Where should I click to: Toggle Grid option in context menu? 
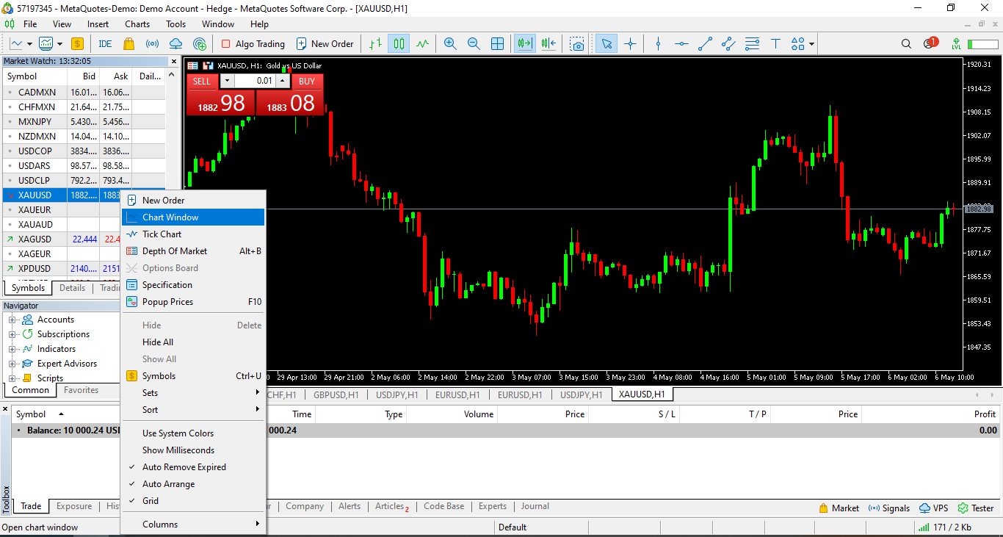pos(192,501)
